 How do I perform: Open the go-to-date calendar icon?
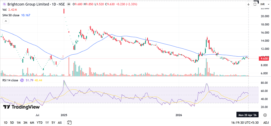click(x=69, y=123)
